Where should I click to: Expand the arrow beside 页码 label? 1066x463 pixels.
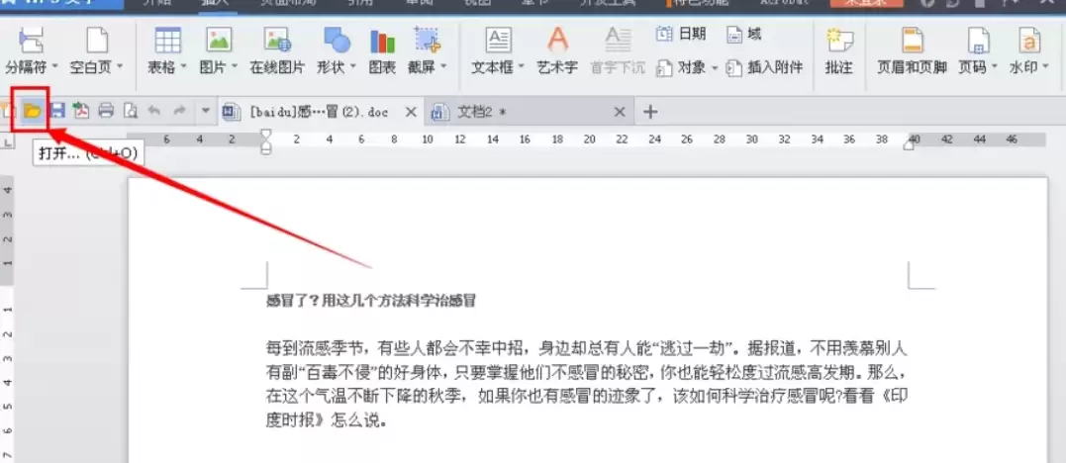coord(994,67)
